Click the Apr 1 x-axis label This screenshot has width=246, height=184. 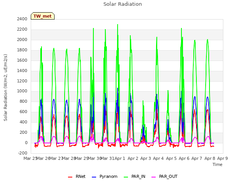[120, 158]
